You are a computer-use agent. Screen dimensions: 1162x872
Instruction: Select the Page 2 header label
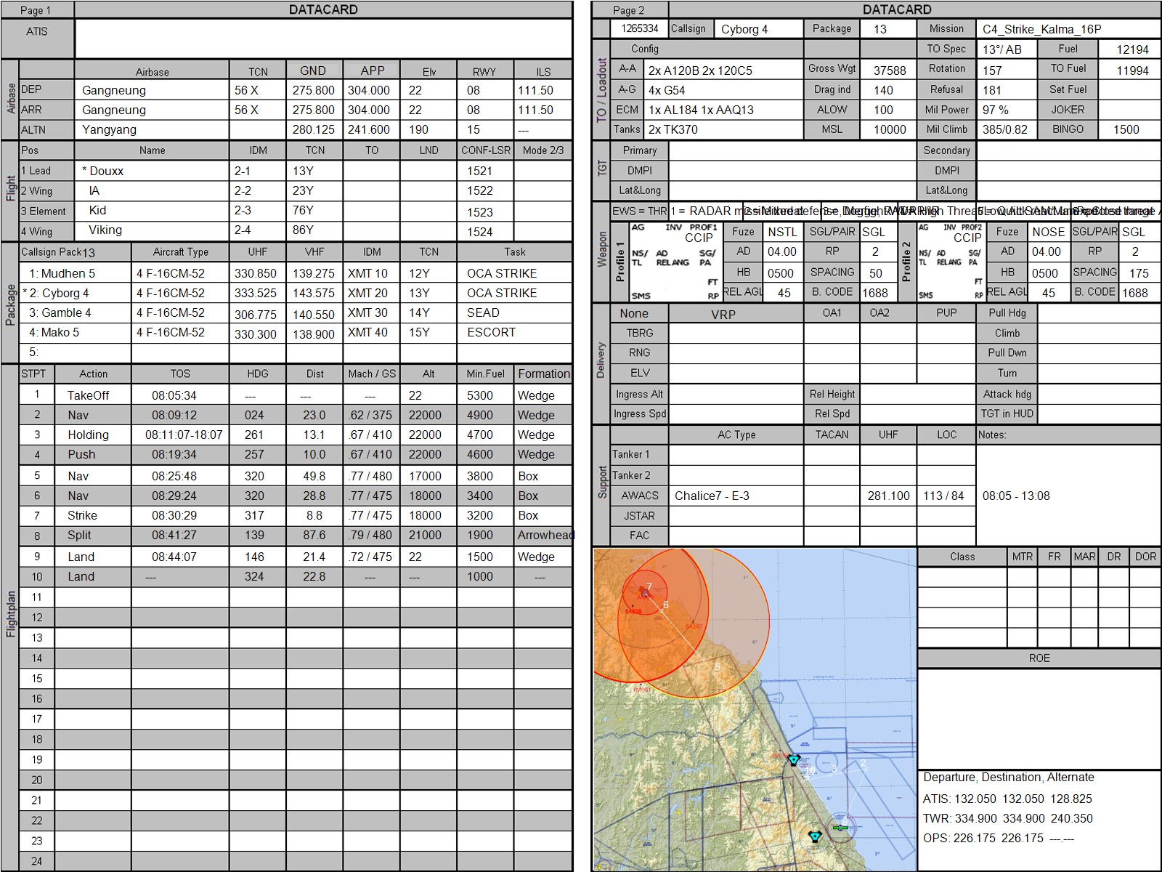pyautogui.click(x=628, y=10)
